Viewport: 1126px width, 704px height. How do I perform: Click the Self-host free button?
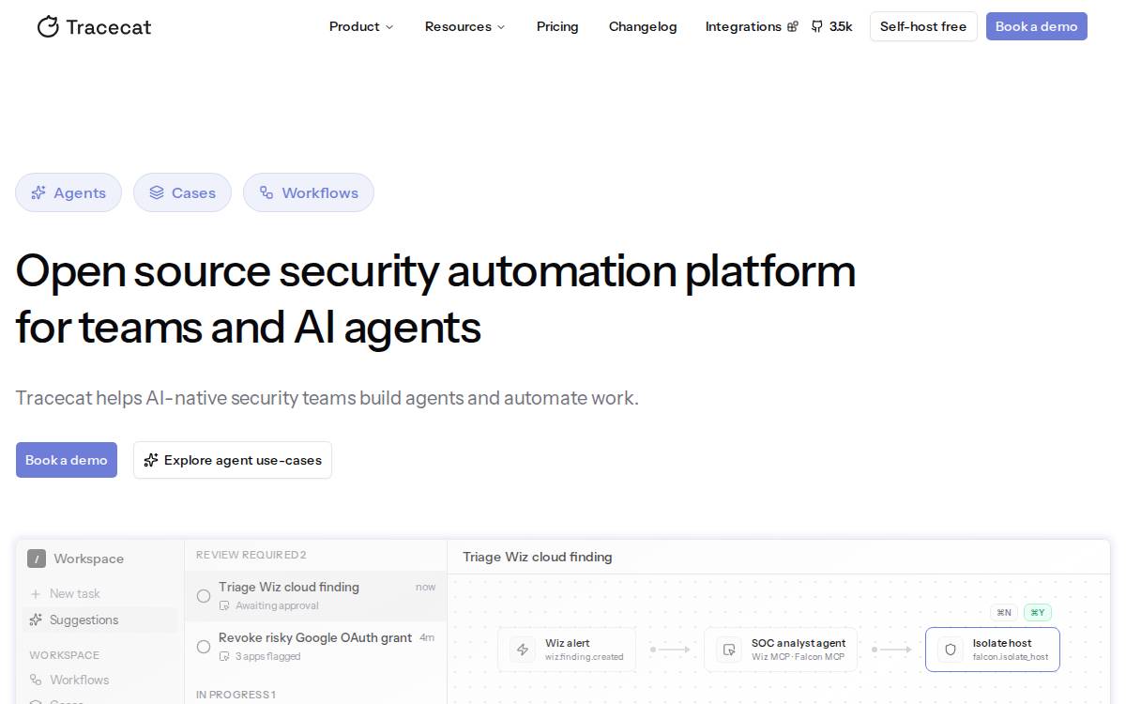[x=923, y=26]
